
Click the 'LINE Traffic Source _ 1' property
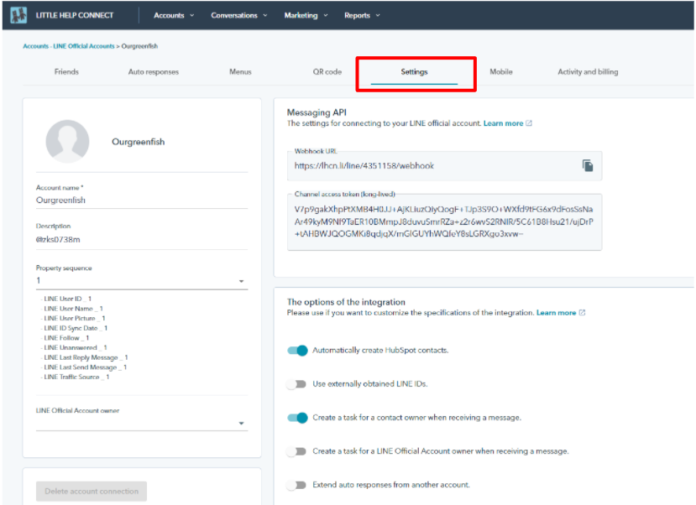(x=76, y=377)
